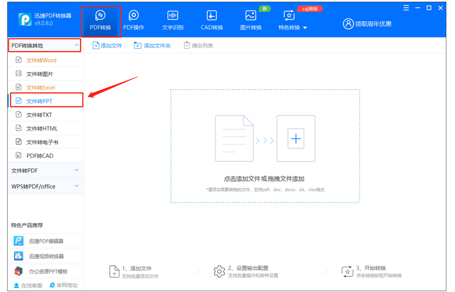Open the 迅捷PDF编辑器 recommended product
This screenshot has width=455, height=292.
pyautogui.click(x=46, y=241)
